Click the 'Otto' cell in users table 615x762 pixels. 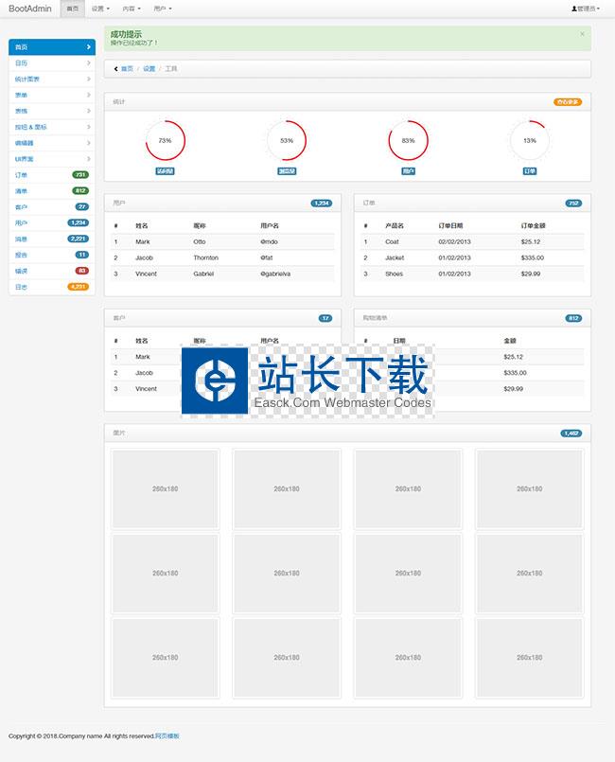click(200, 242)
